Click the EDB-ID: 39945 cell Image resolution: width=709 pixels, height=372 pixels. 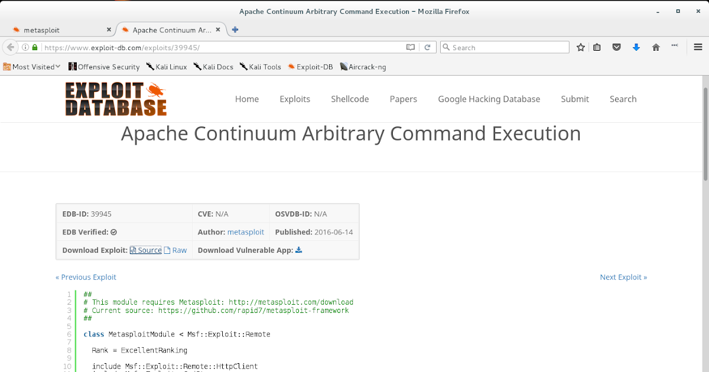(x=124, y=214)
